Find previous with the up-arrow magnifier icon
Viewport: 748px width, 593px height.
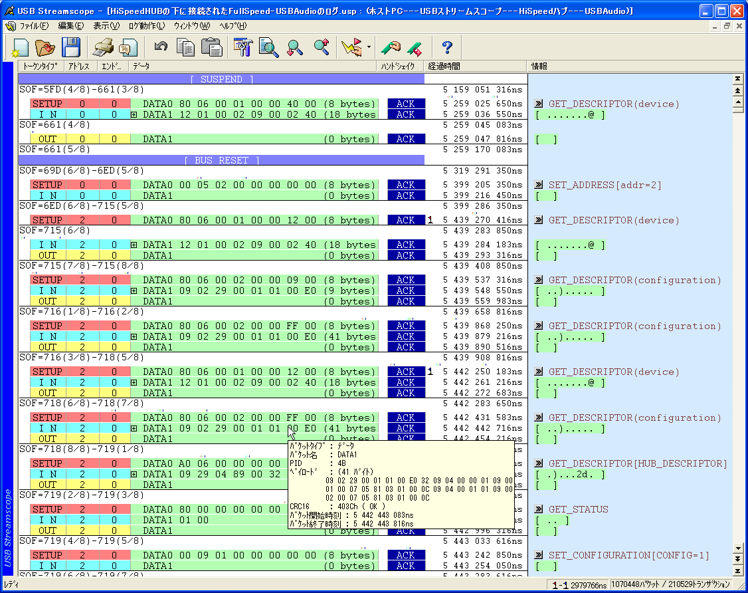322,47
